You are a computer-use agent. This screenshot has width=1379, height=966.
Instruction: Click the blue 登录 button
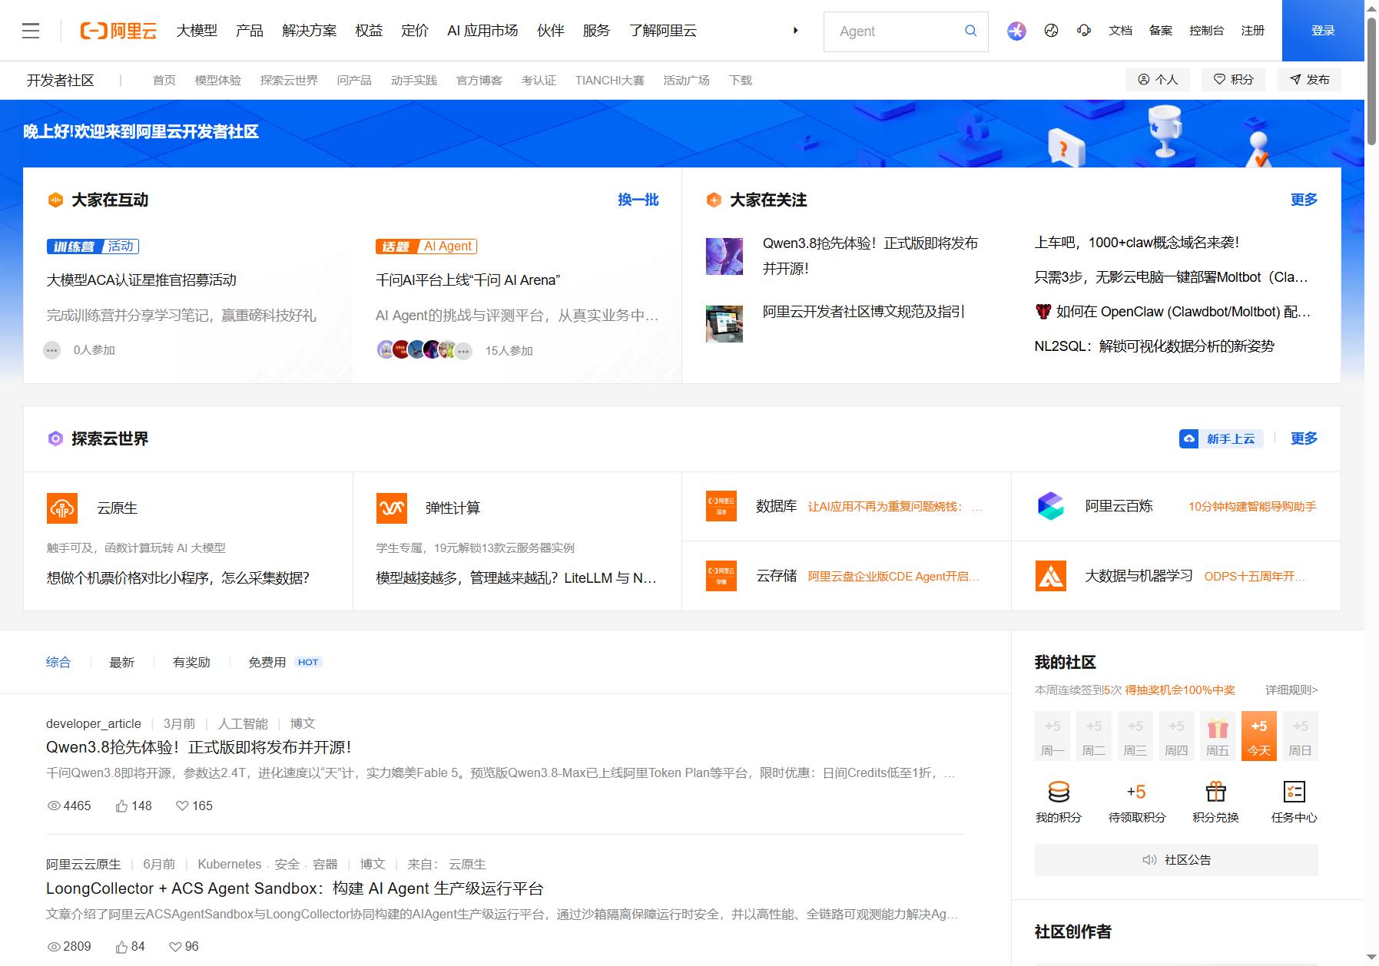click(1323, 31)
